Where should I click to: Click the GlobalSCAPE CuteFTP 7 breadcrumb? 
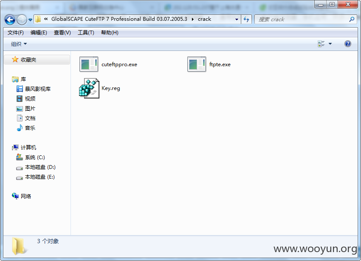[x=119, y=19]
